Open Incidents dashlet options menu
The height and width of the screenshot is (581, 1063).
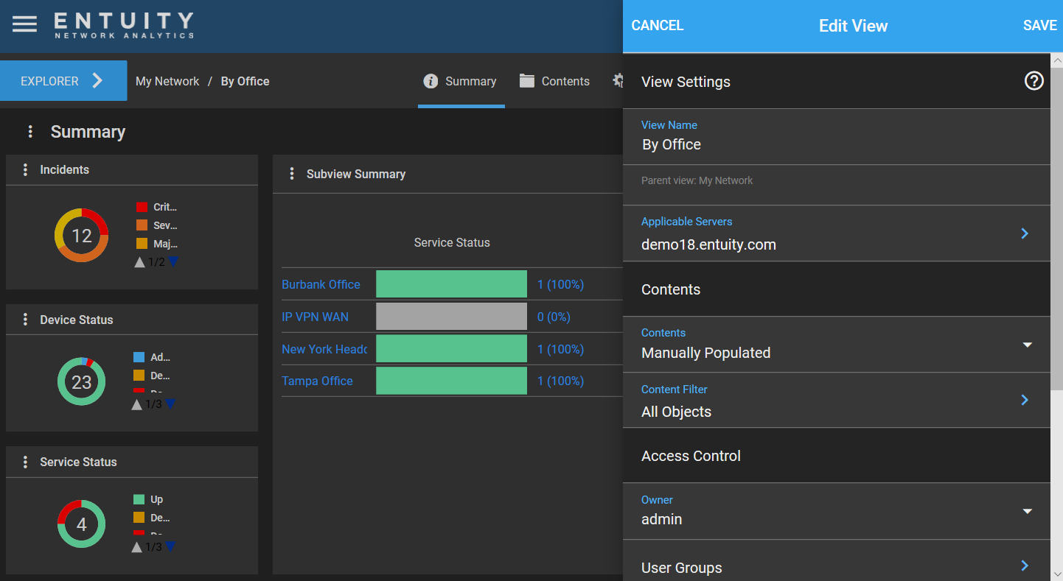click(25, 169)
